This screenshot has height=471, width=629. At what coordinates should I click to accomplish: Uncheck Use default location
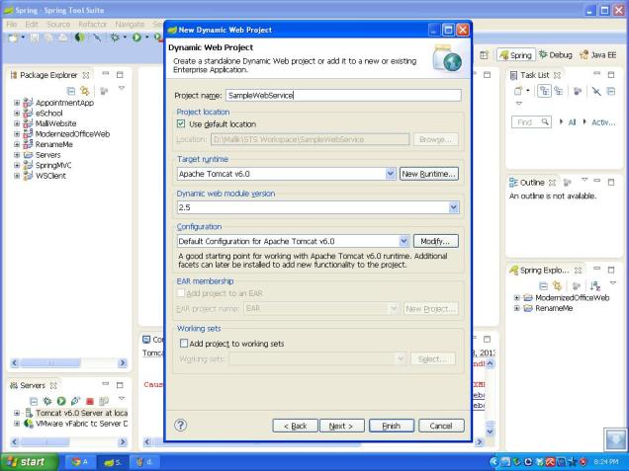pos(181,123)
